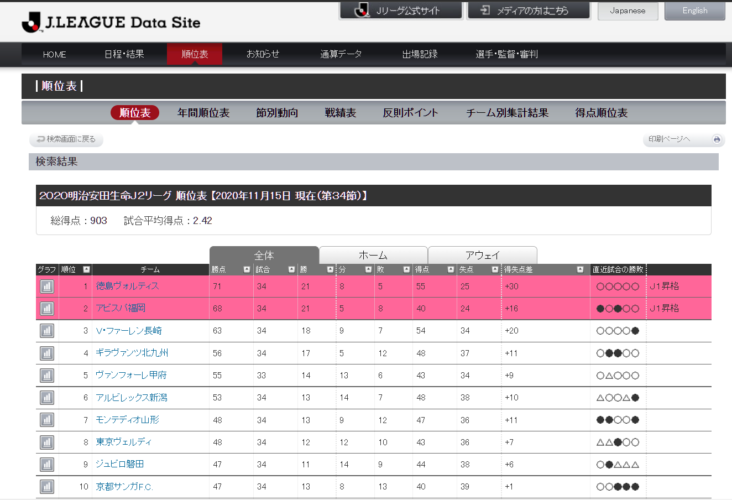Open 東京ヴェルディ team link
The width and height of the screenshot is (732, 500).
(x=124, y=442)
